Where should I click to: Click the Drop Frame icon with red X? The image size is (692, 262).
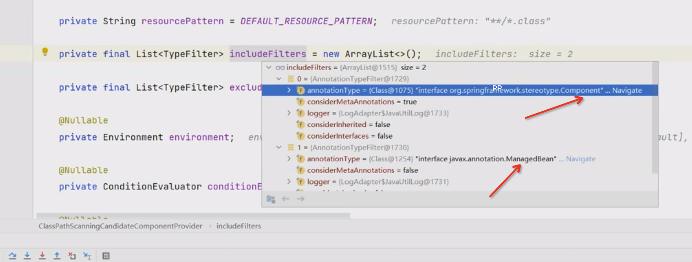pyautogui.click(x=72, y=256)
